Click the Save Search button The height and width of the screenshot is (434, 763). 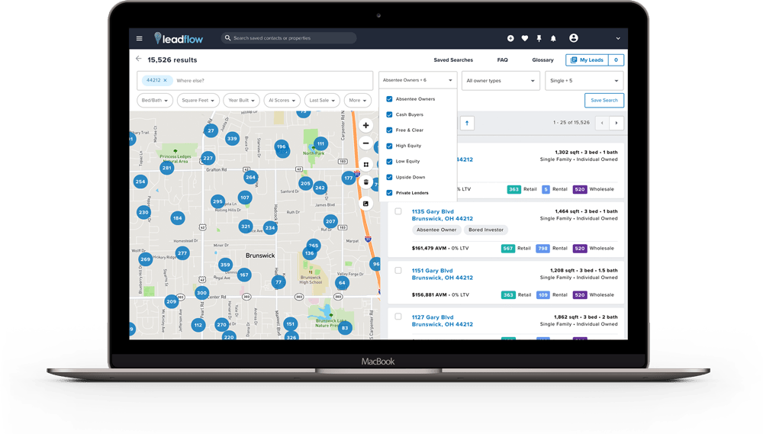click(x=604, y=100)
